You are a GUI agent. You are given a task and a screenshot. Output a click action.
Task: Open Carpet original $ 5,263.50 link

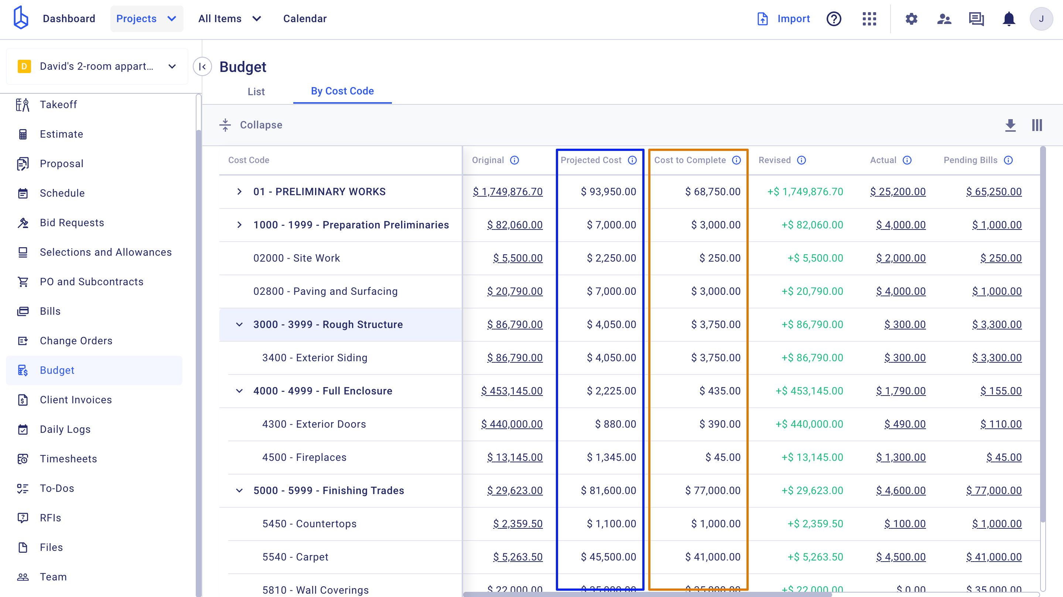pyautogui.click(x=518, y=557)
